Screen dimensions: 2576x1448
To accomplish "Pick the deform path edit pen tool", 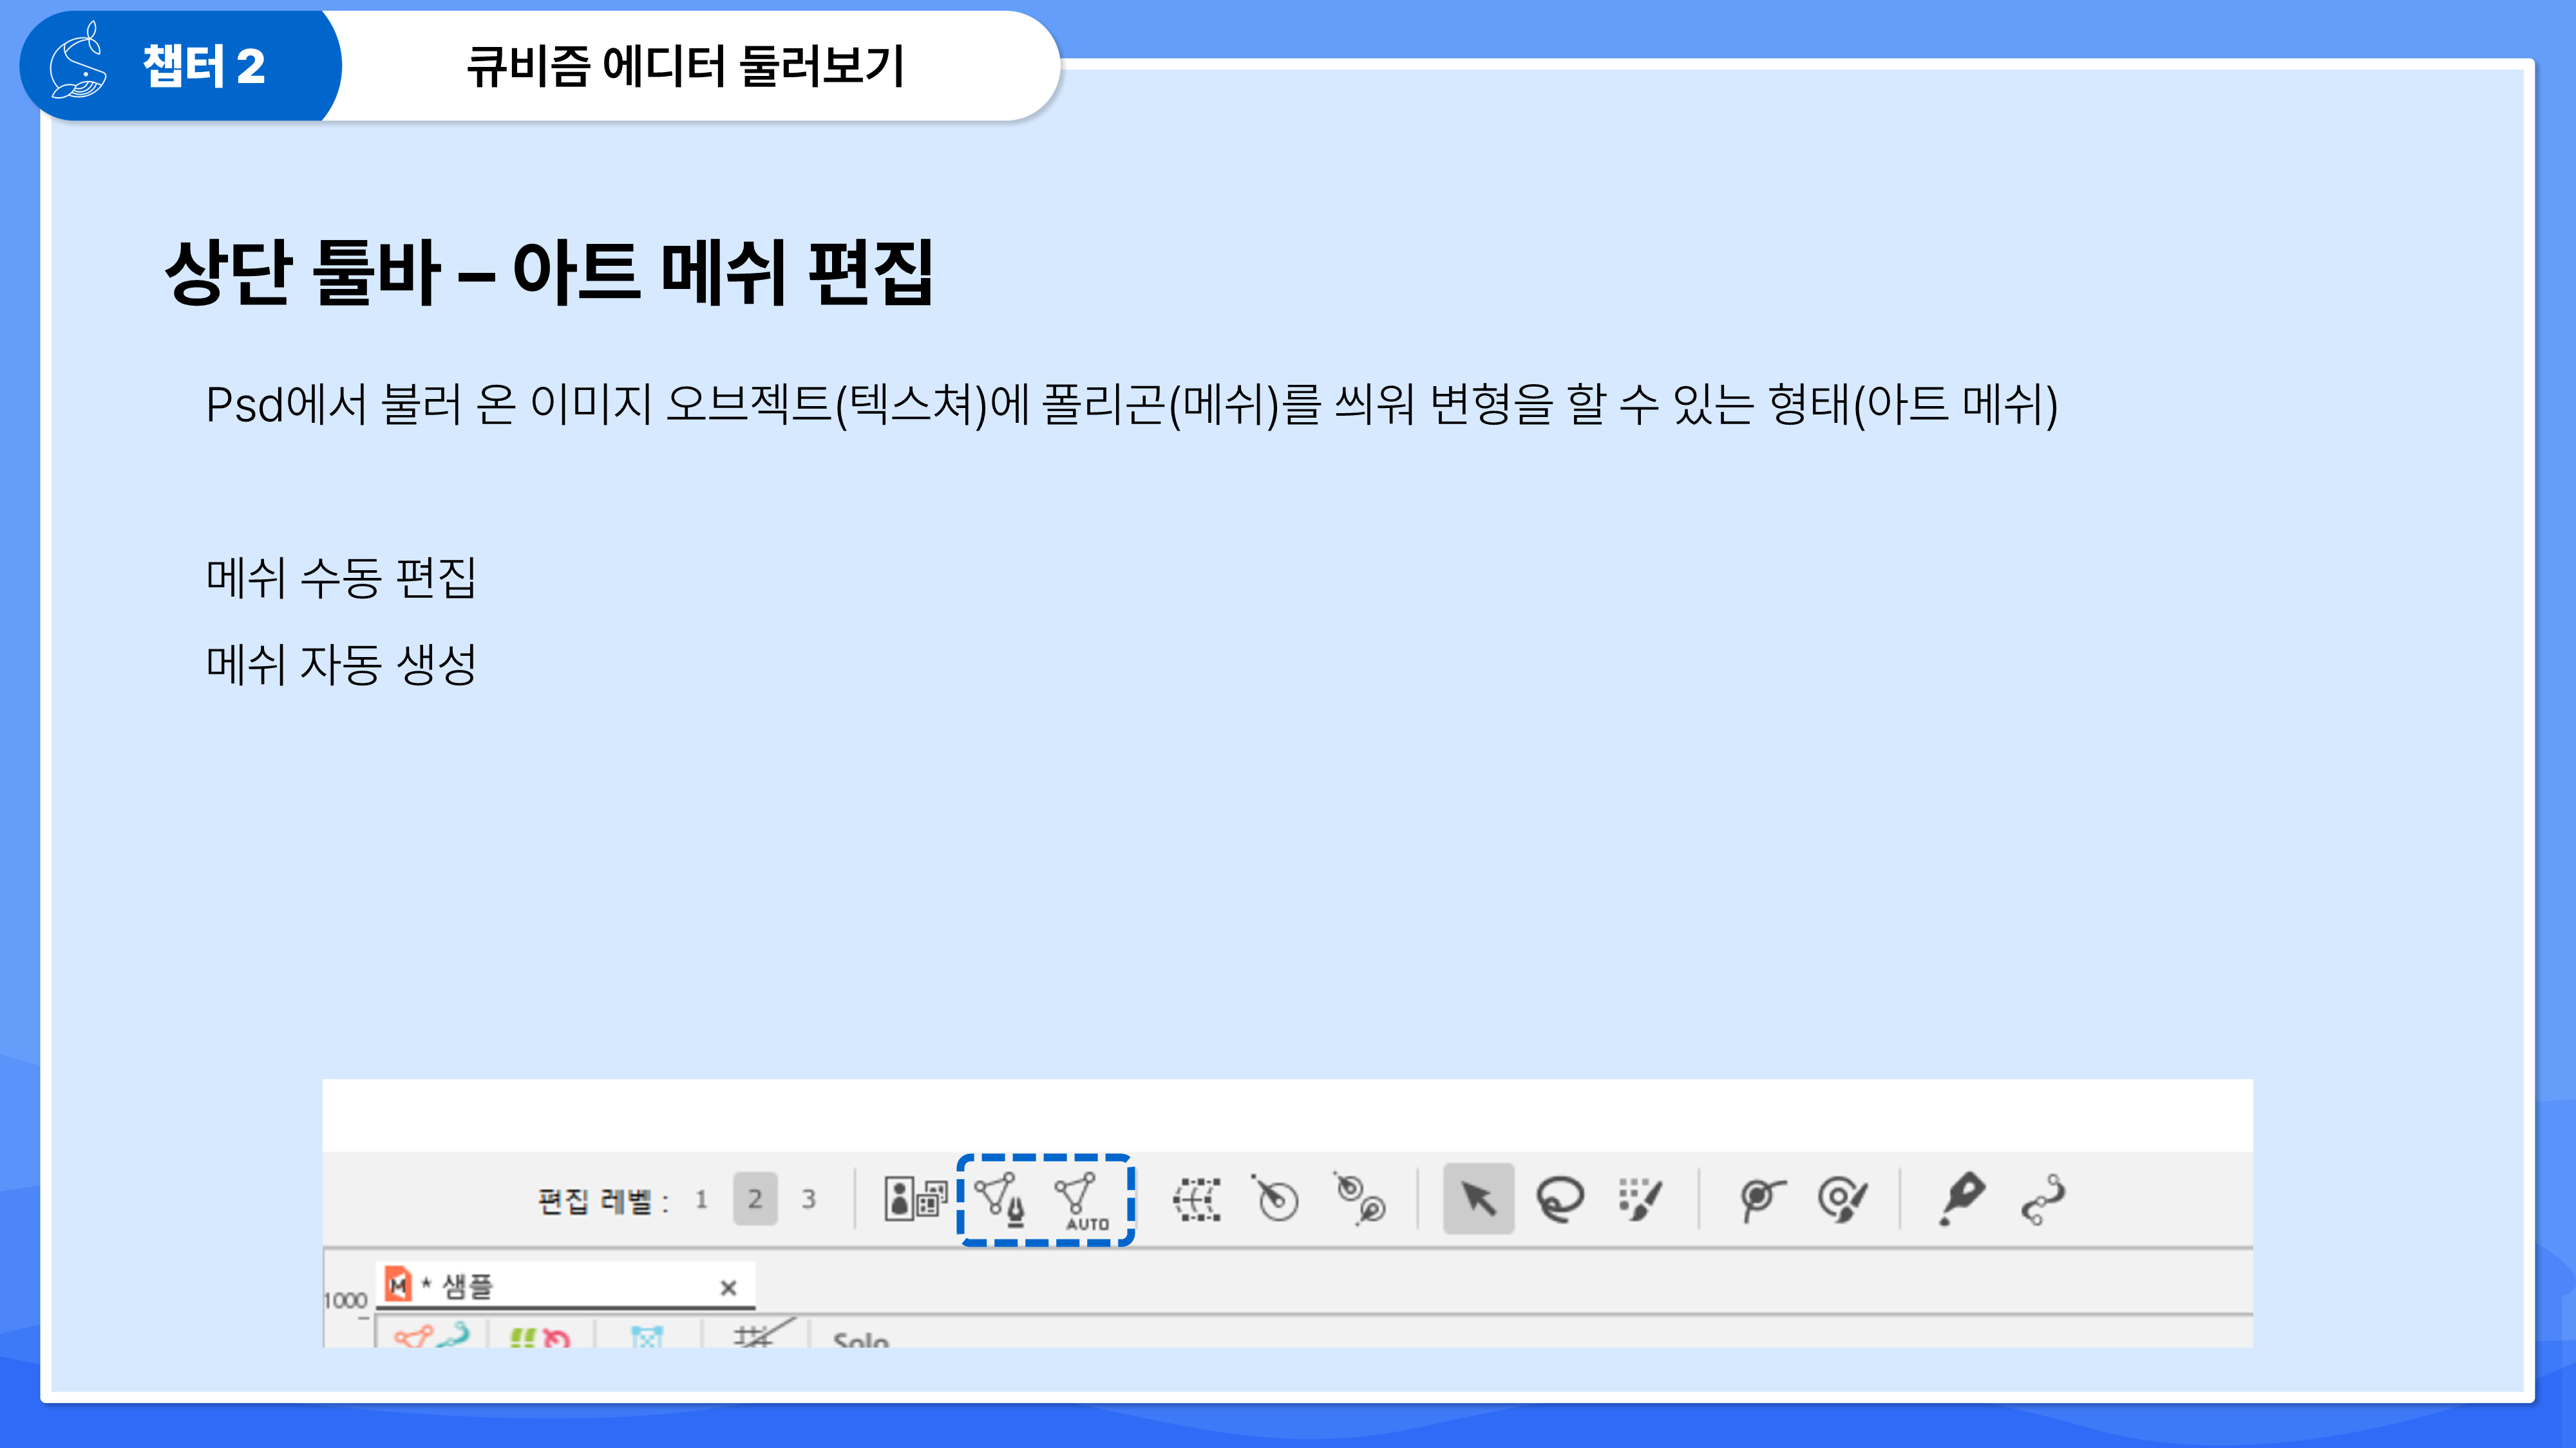I will [x=1961, y=1198].
